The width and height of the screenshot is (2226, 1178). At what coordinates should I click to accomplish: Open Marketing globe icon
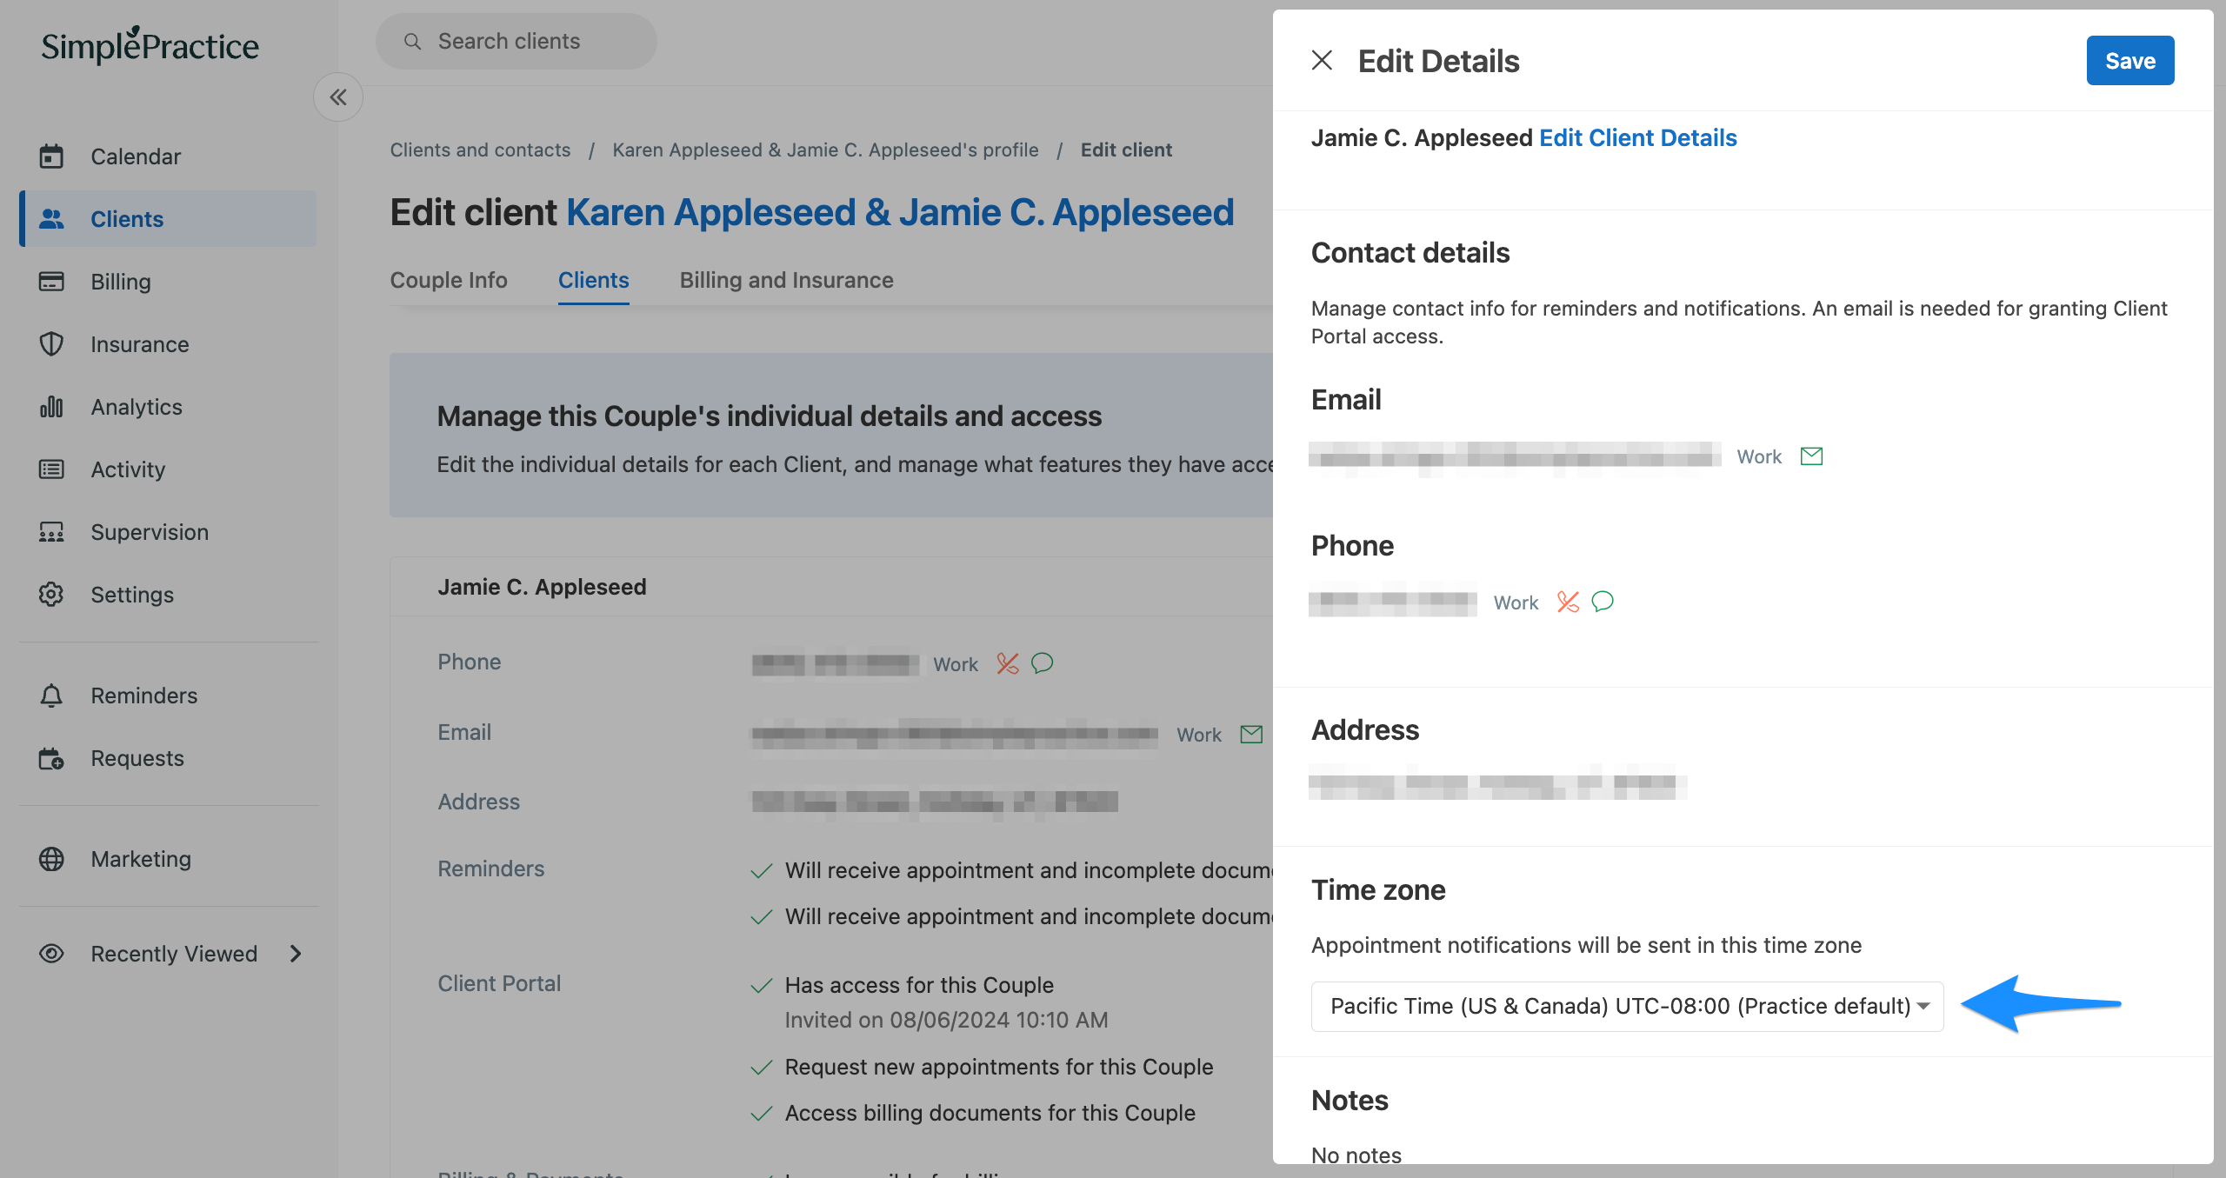51,859
